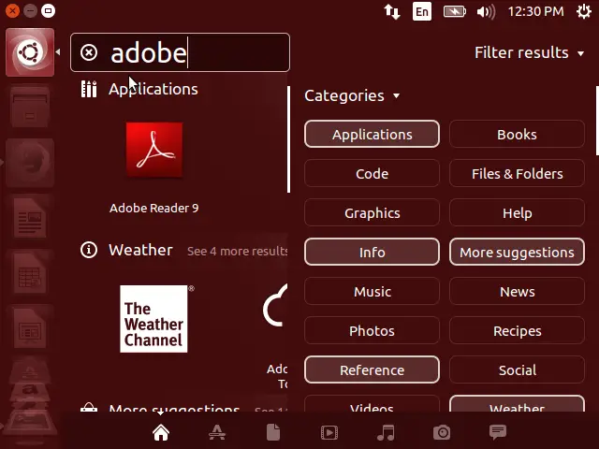The image size is (599, 449).
Task: Enable the Social category filter
Action: coord(517,370)
